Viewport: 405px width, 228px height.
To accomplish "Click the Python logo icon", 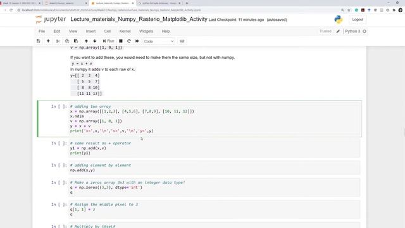I will coord(339,20).
